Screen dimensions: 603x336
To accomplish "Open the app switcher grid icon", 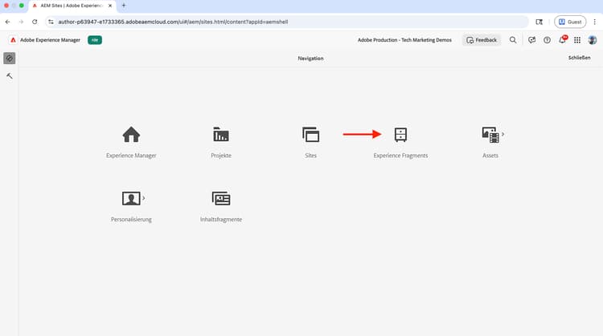I will 577,40.
